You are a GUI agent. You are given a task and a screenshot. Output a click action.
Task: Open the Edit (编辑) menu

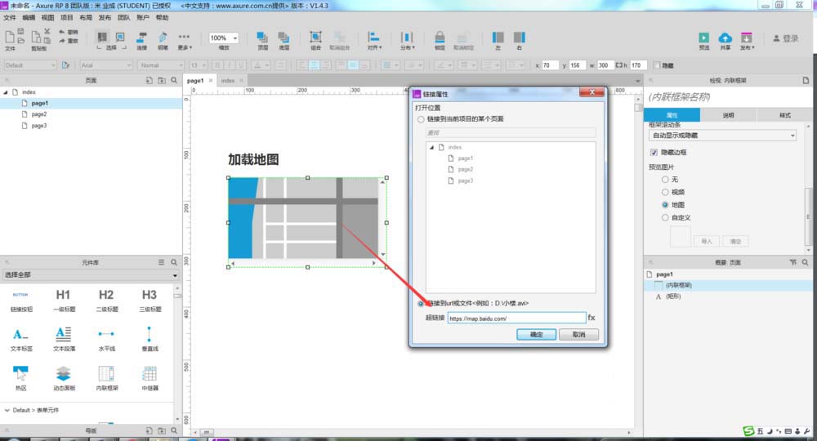point(29,18)
